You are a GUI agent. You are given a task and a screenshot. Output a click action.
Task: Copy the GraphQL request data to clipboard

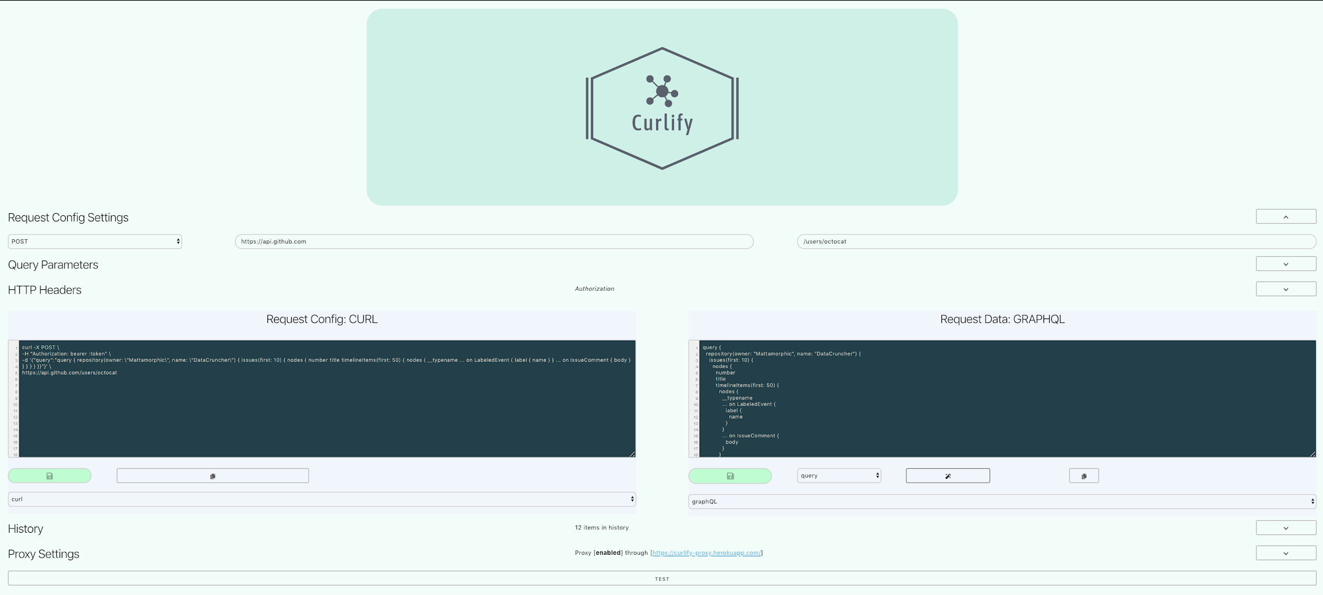click(1084, 475)
